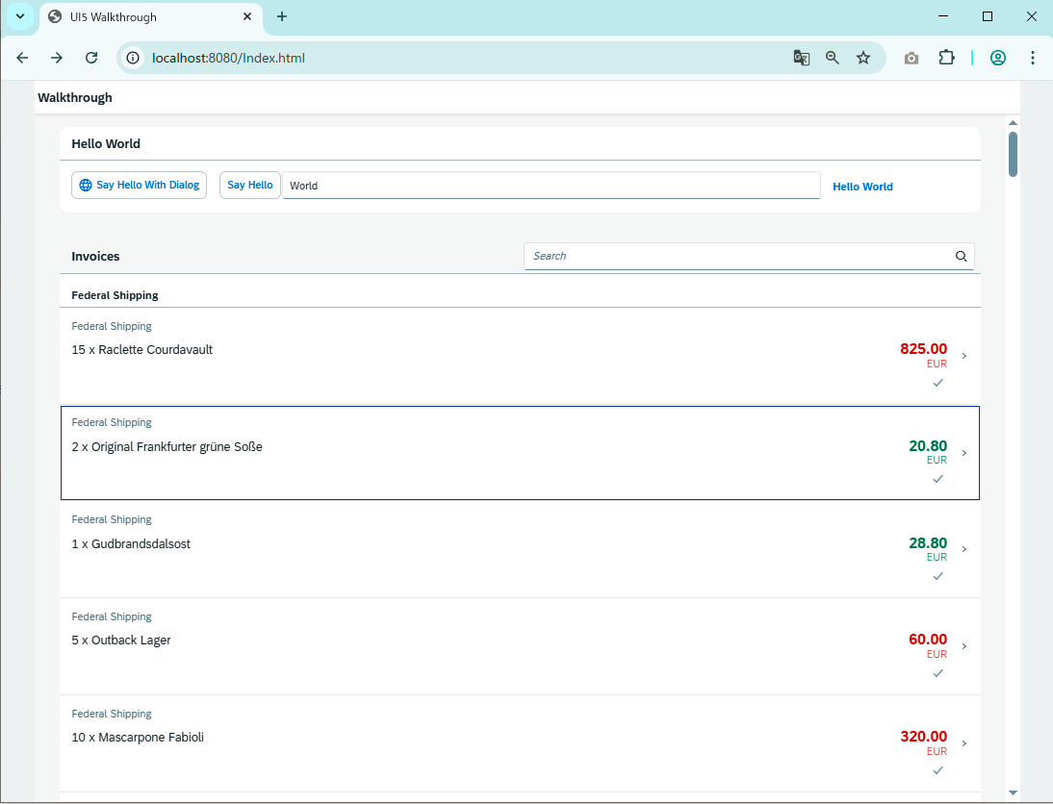Screen dimensions: 1053x804
Task: Open Raclette Courdavault invoice via its chevron
Action: [964, 356]
